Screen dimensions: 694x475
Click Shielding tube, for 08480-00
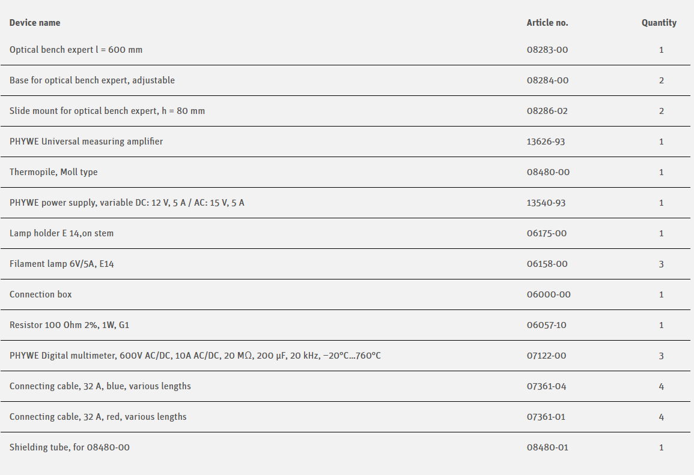pyautogui.click(x=70, y=447)
